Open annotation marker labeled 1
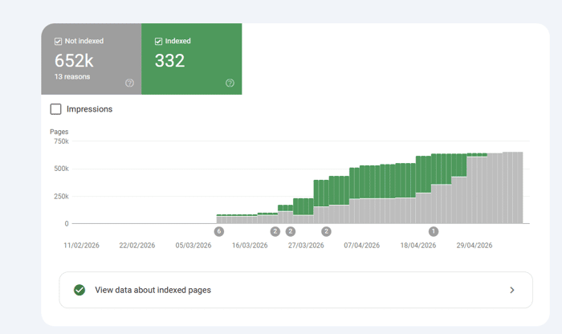This screenshot has width=562, height=334. point(434,231)
